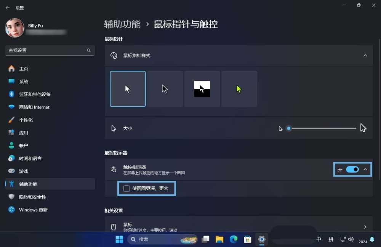Select 系统 in the sidebar
Screen dimensions: 381x247
24,81
